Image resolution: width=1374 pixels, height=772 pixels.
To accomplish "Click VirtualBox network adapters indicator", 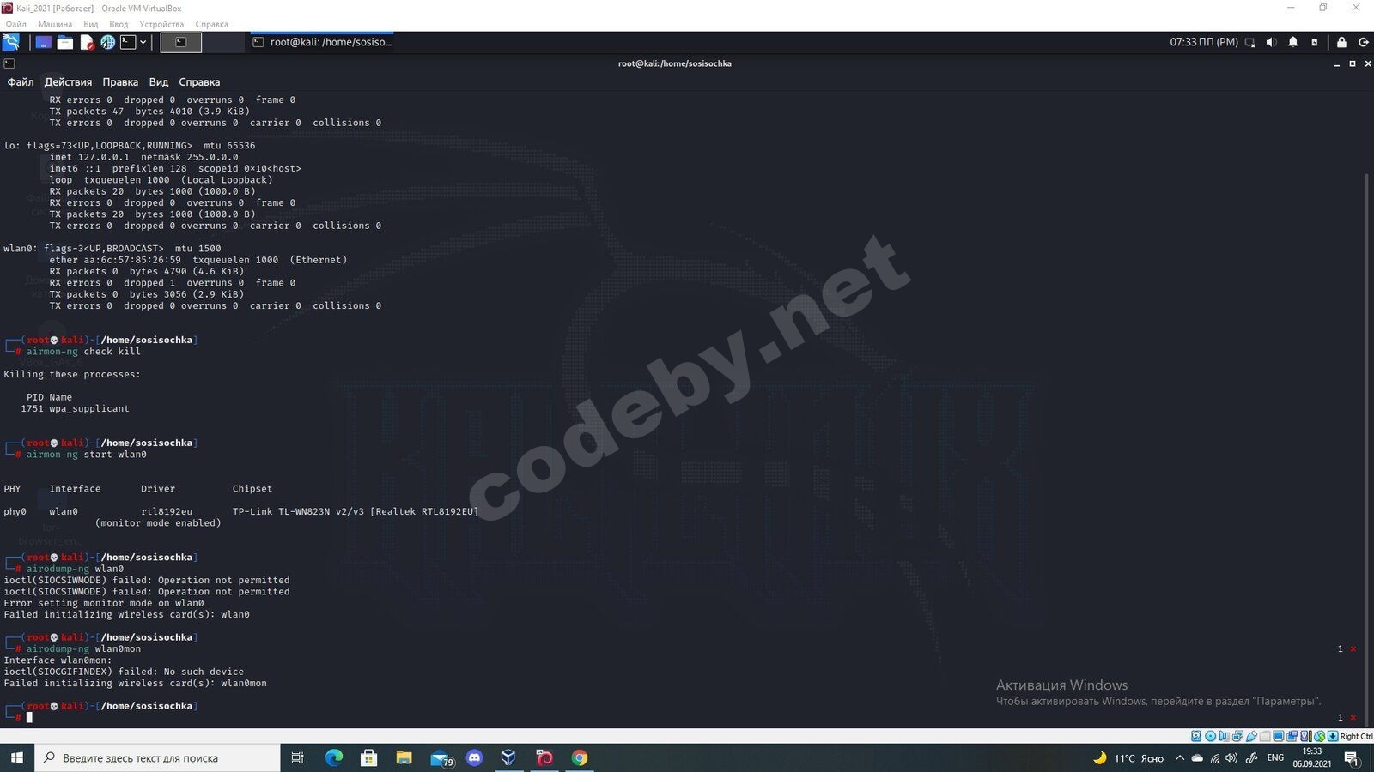I will tap(1237, 736).
